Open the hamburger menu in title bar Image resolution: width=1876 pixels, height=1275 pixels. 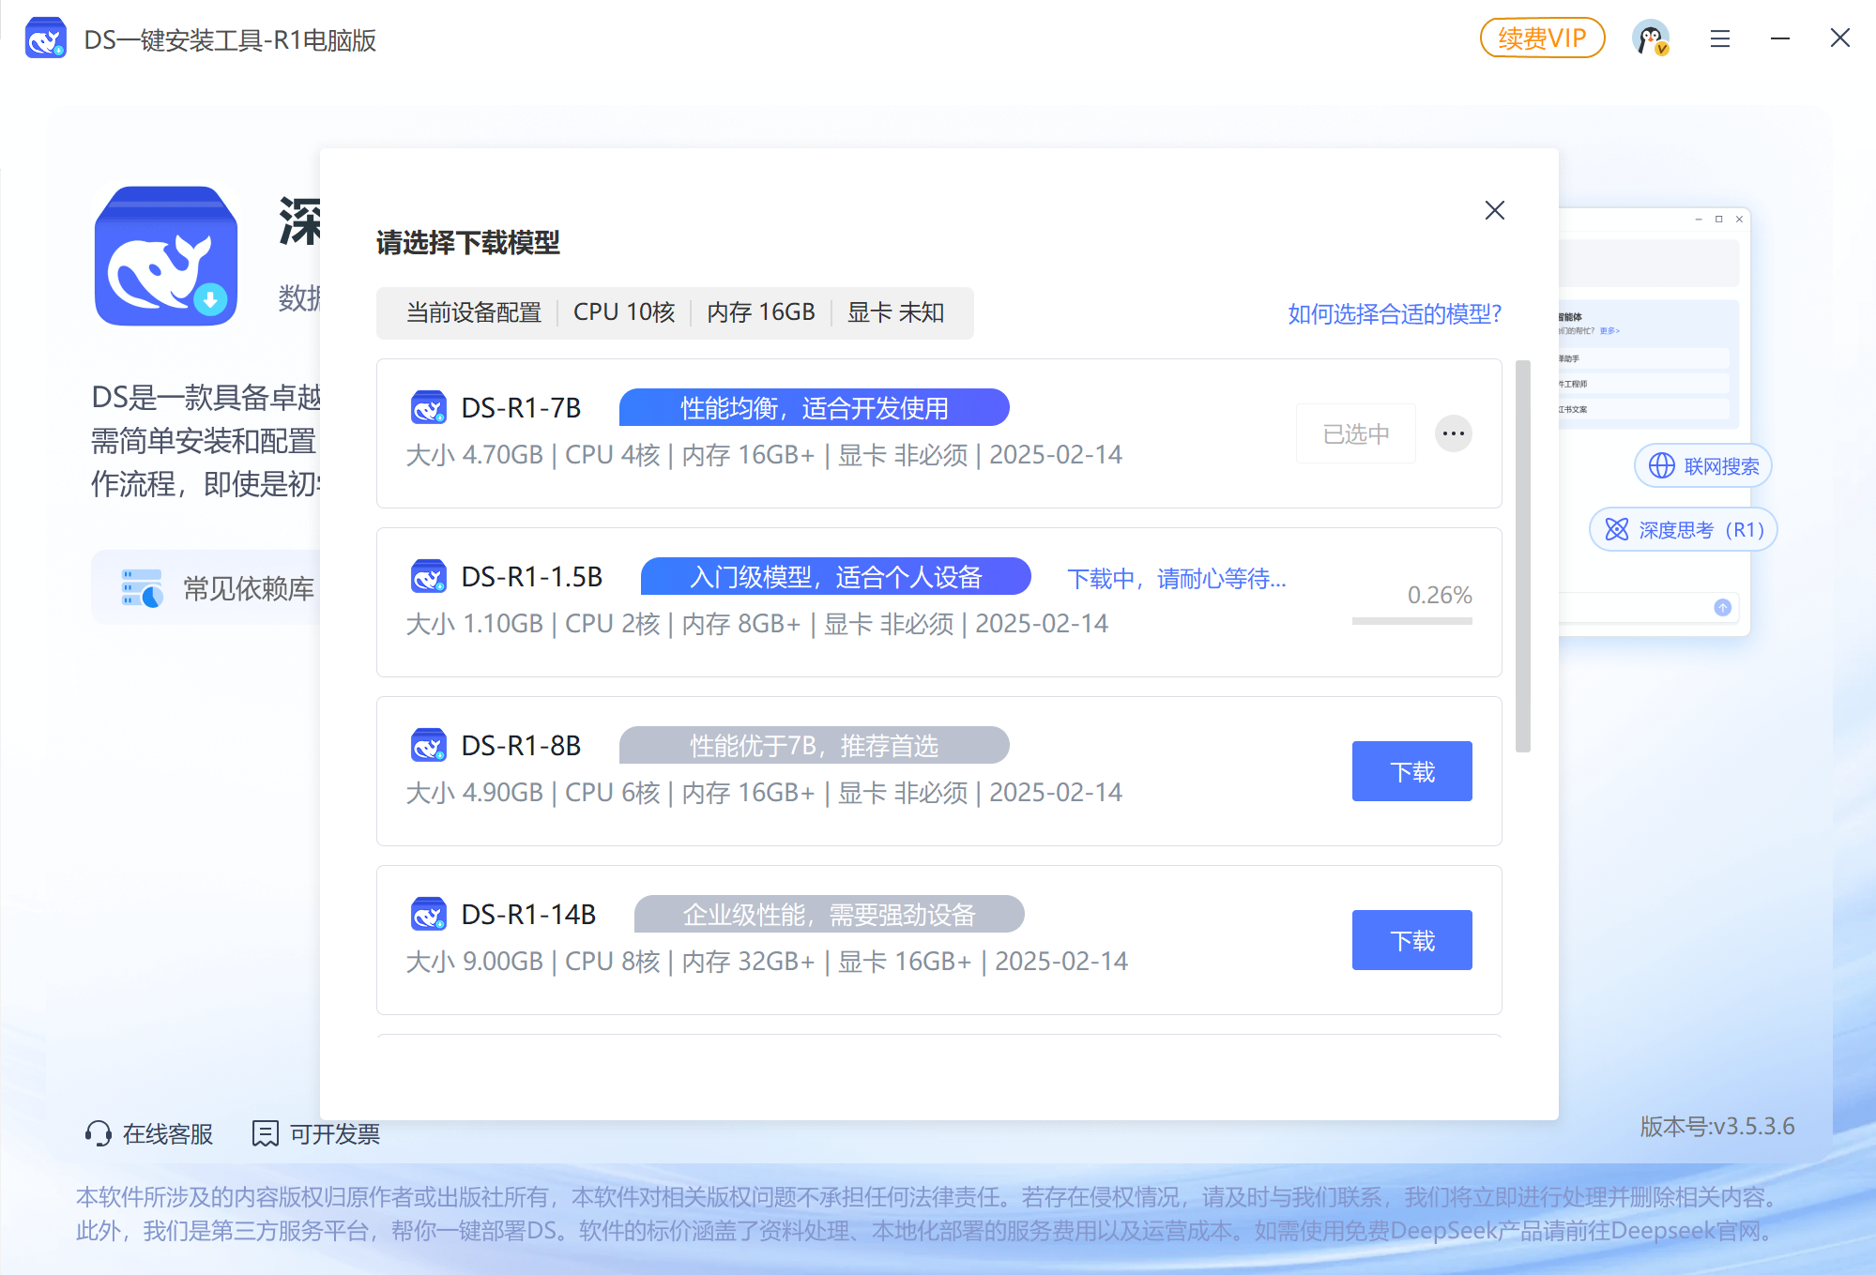1719,38
